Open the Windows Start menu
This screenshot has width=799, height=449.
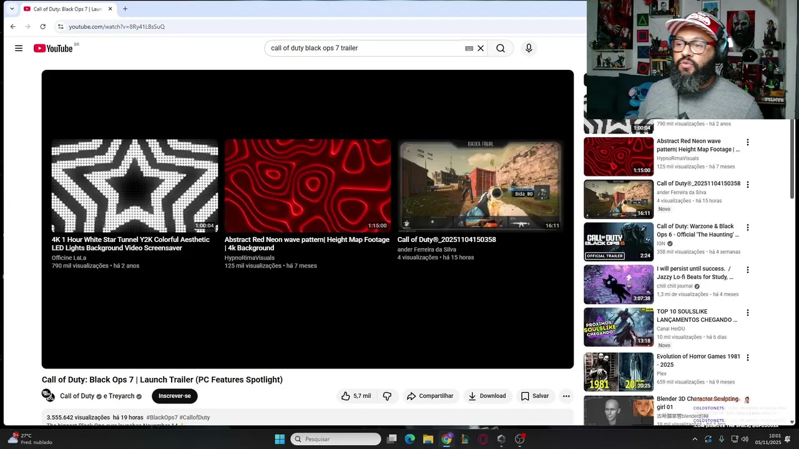pos(280,439)
